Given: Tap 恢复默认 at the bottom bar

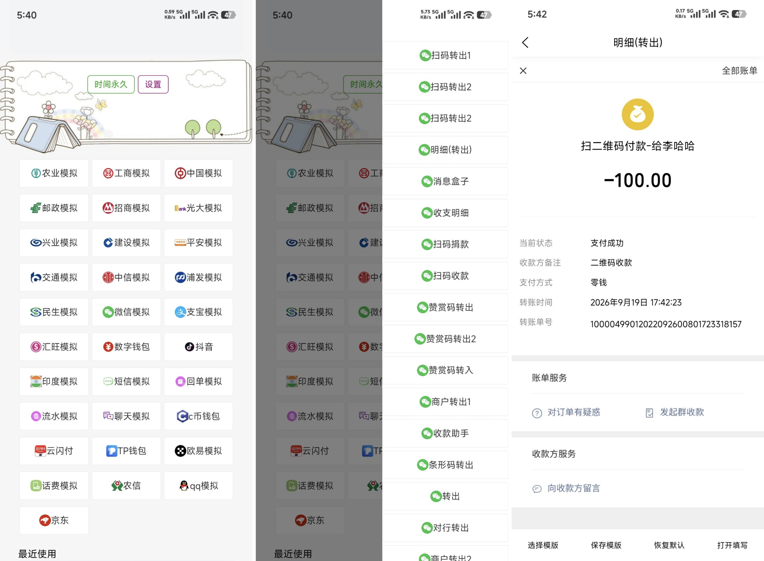Looking at the screenshot, I should point(669,545).
